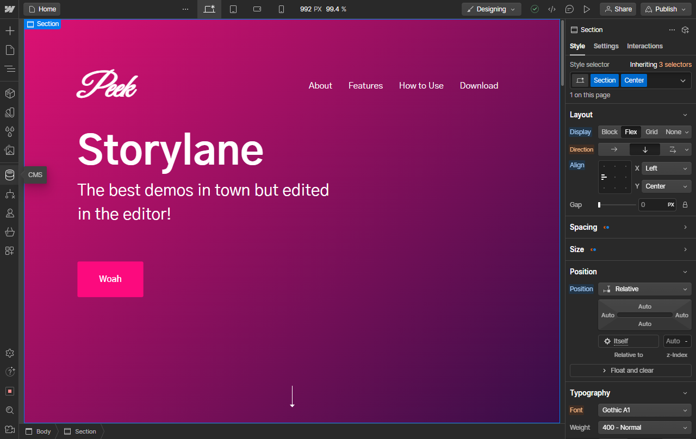The width and height of the screenshot is (696, 439).
Task: Set display to Grid
Action: point(651,132)
